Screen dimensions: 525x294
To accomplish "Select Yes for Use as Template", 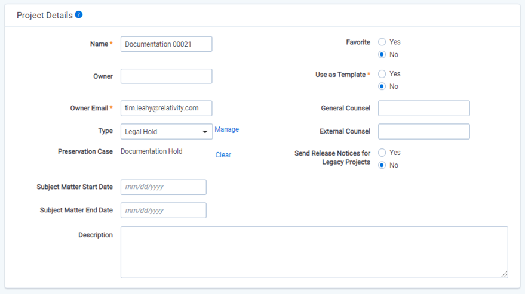I will coord(382,73).
